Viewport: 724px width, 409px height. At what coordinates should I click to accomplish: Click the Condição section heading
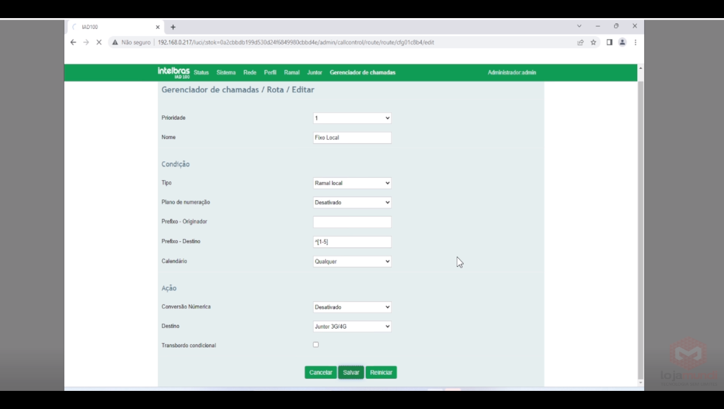point(176,164)
